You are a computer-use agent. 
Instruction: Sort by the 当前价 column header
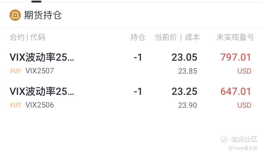point(166,37)
